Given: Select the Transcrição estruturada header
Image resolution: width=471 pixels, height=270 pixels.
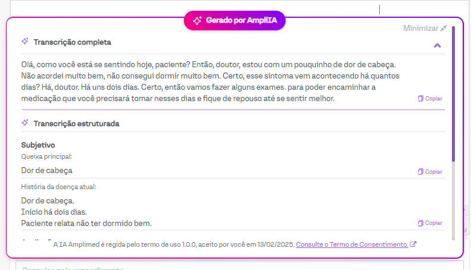Looking at the screenshot, I should coord(76,124).
